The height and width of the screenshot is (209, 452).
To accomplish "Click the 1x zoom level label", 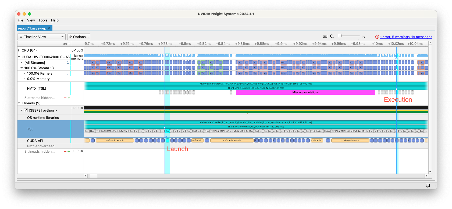I will [364, 37].
